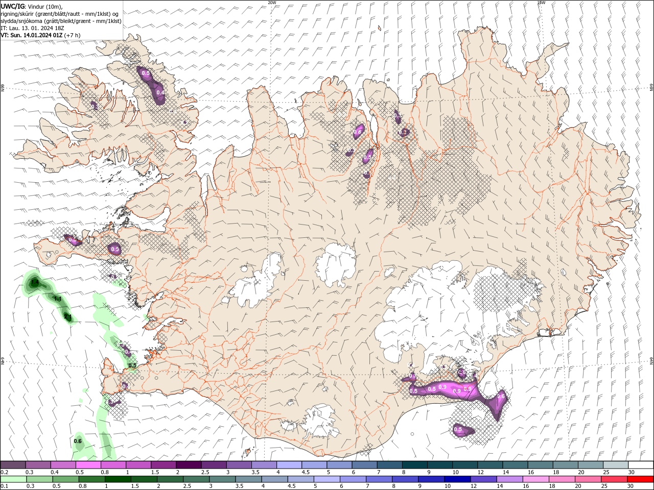Click the '15W' longitude label
This screenshot has width=654, height=490.
point(541,3)
